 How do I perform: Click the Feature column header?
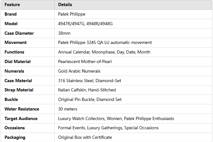[x=12, y=5]
